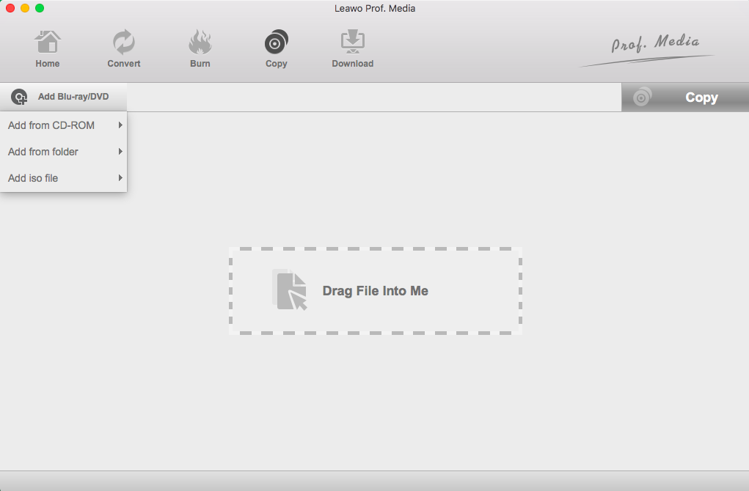Close the Leawo Prof. Media window
749x491 pixels.
point(10,8)
